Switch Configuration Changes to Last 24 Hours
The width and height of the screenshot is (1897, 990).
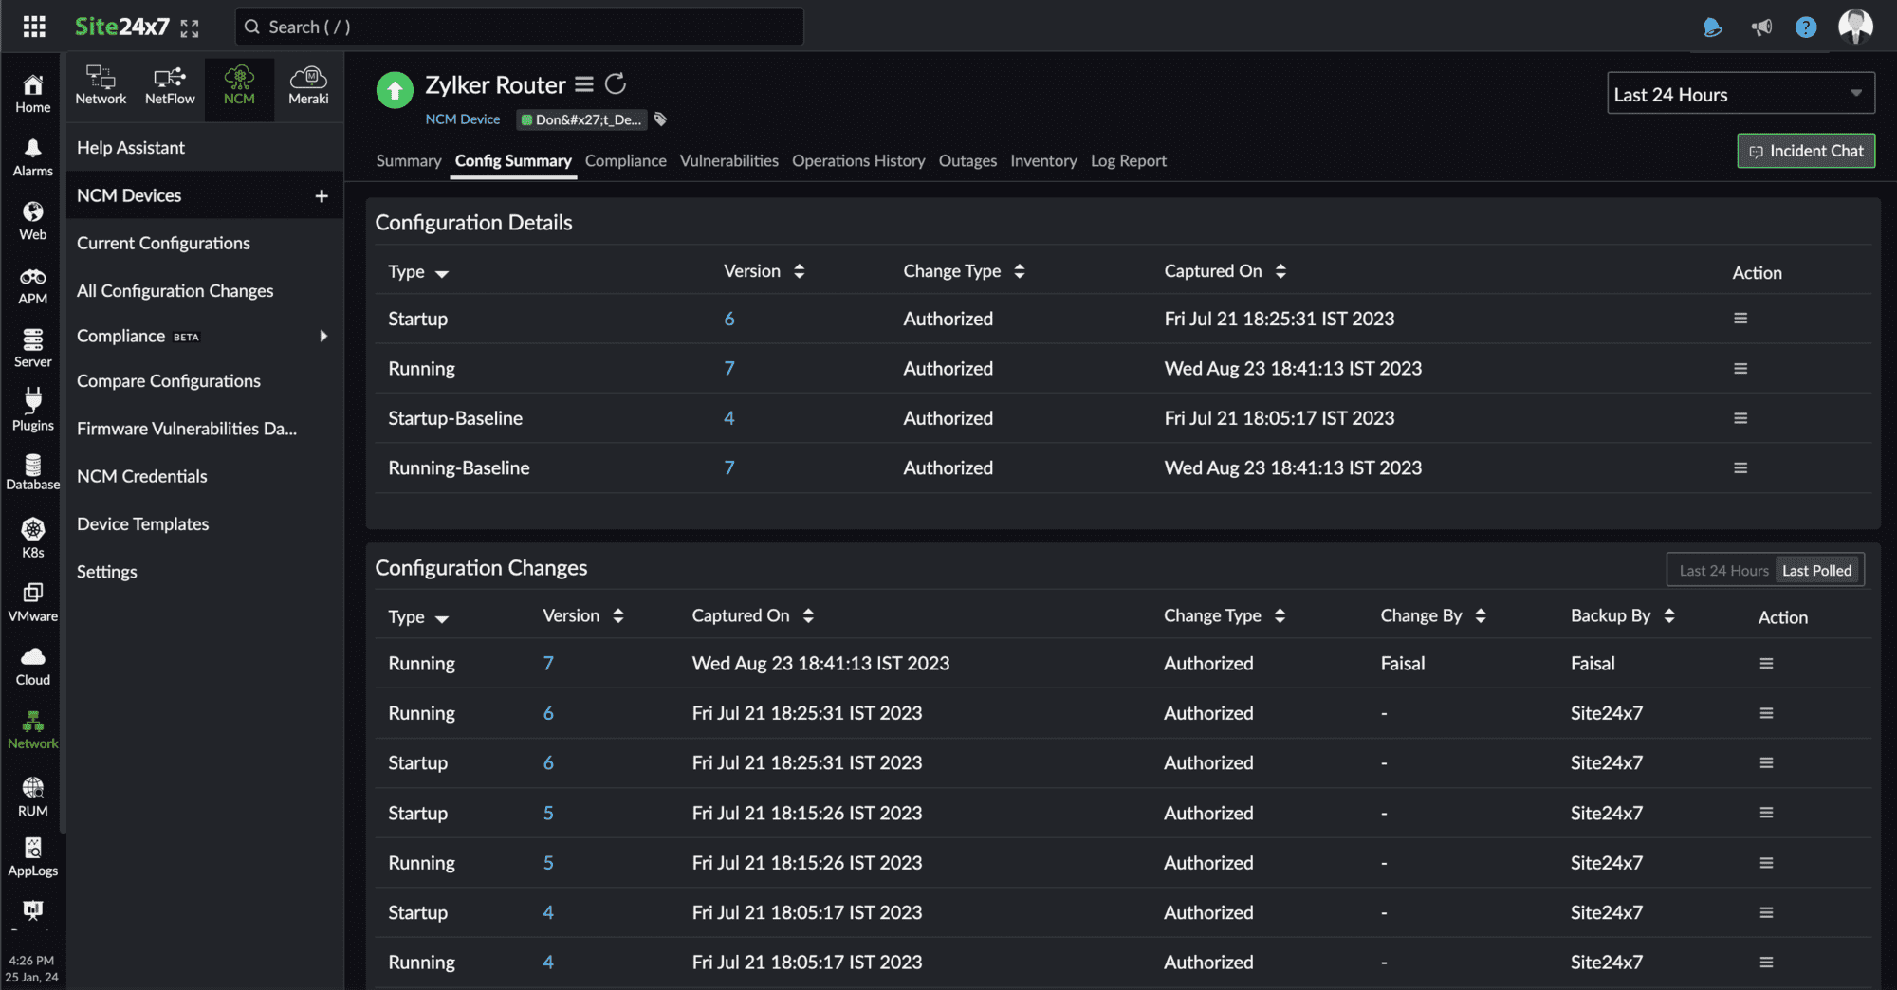pyautogui.click(x=1723, y=571)
